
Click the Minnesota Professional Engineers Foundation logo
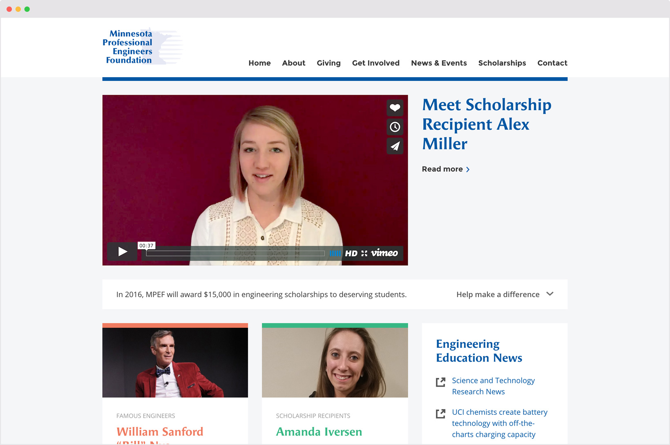[x=141, y=47]
